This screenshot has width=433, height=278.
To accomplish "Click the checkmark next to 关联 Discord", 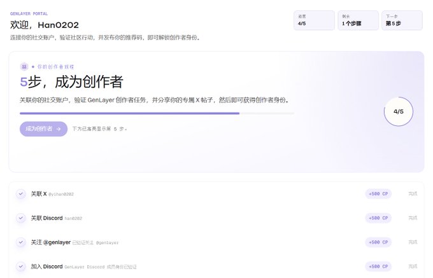I will 21,218.
